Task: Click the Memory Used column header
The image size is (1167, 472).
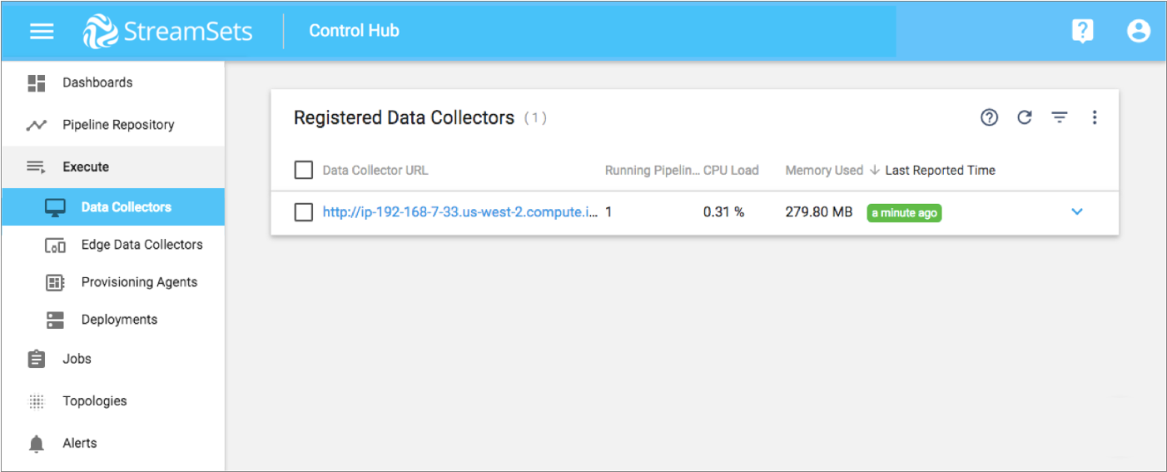Action: coord(824,171)
